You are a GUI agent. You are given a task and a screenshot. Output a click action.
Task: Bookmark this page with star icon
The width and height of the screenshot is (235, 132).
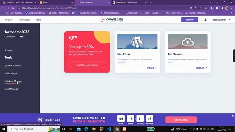(x=206, y=8)
